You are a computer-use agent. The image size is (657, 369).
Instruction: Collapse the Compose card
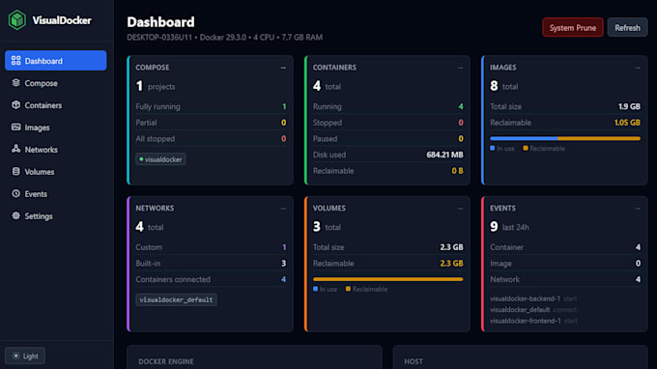pyautogui.click(x=283, y=68)
